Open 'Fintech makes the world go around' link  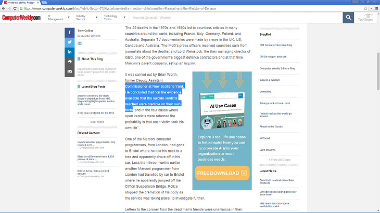coord(276,115)
